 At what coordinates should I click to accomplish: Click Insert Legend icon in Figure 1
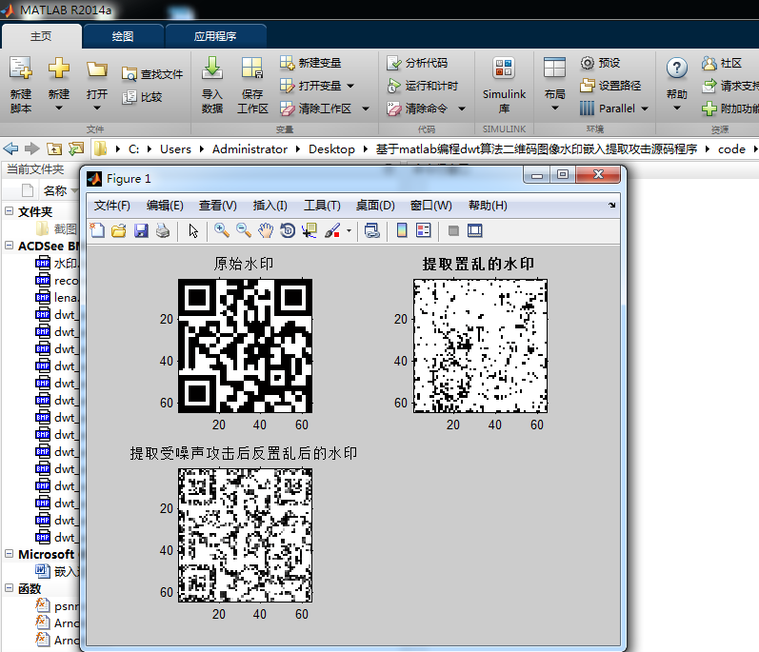[x=424, y=230]
